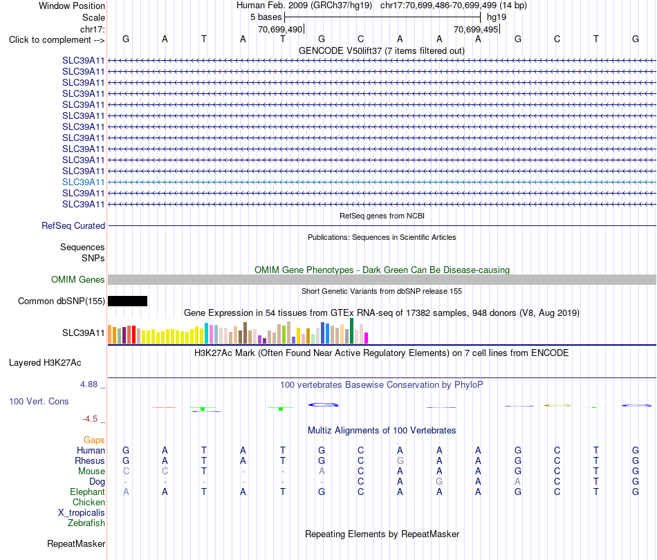
Task: Click the grayed A base in Elephant row
Action: (x=126, y=492)
